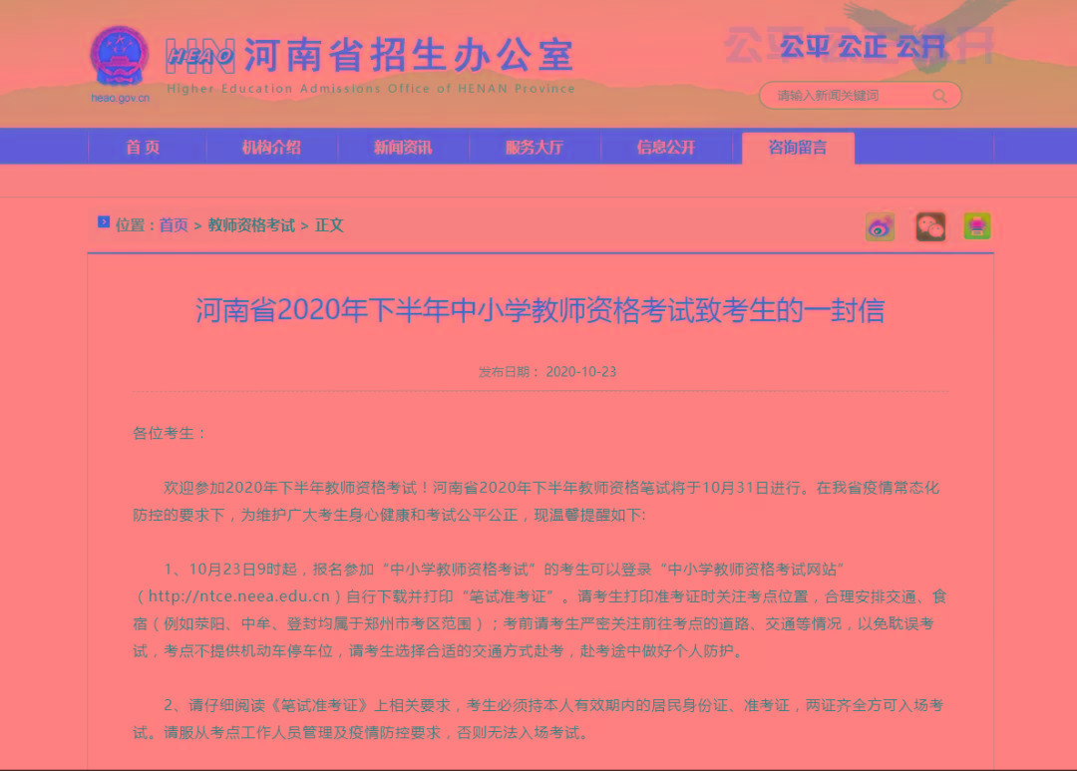The height and width of the screenshot is (771, 1077).
Task: Open the 机构介绍 menu item
Action: point(270,147)
